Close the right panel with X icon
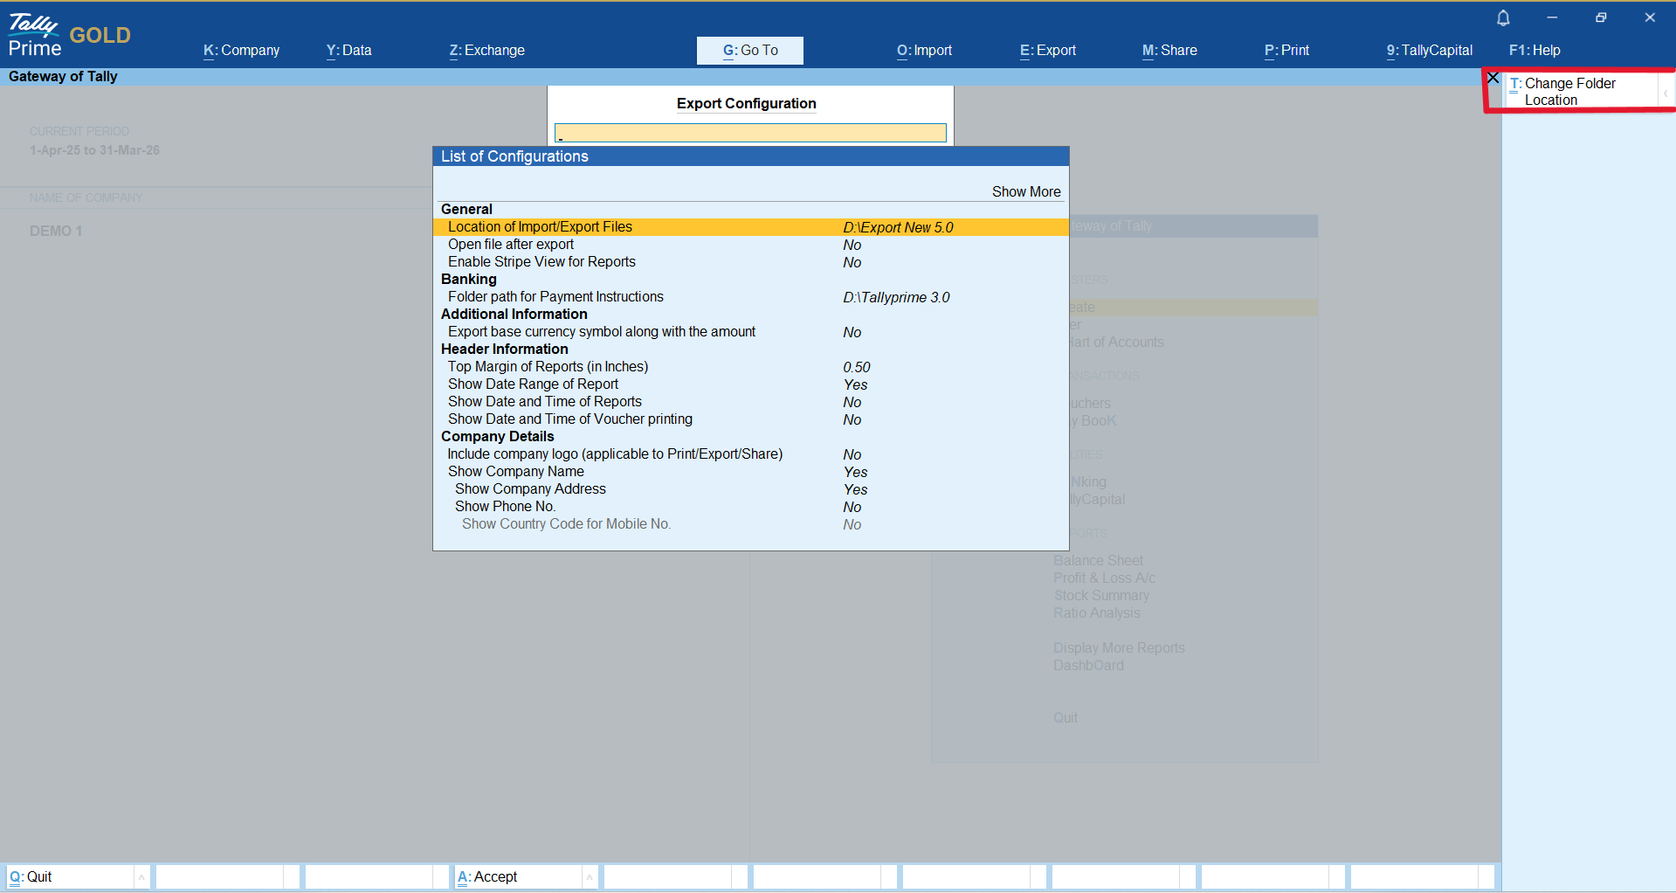The width and height of the screenshot is (1676, 893). [x=1493, y=79]
